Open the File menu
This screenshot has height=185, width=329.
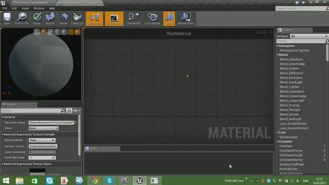(x=5, y=8)
